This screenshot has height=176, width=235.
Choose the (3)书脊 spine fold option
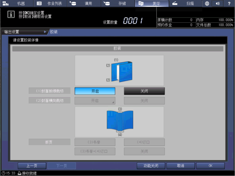tap(95, 142)
